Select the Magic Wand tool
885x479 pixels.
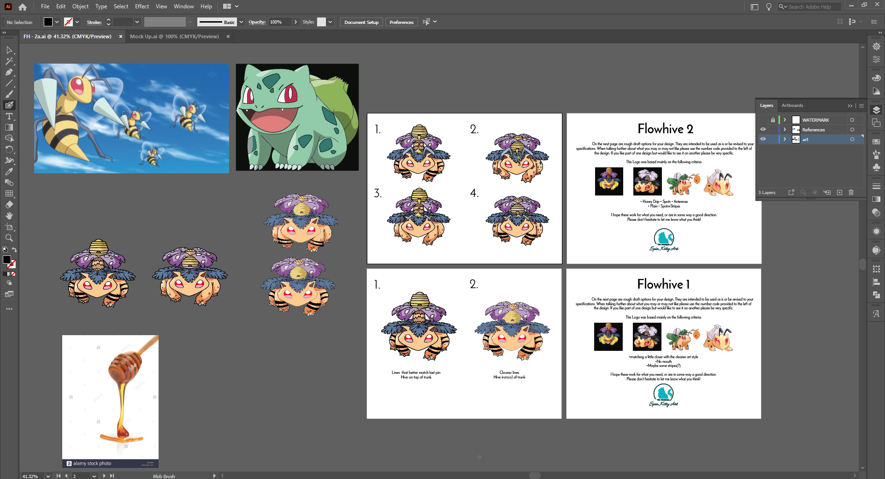tap(9, 61)
